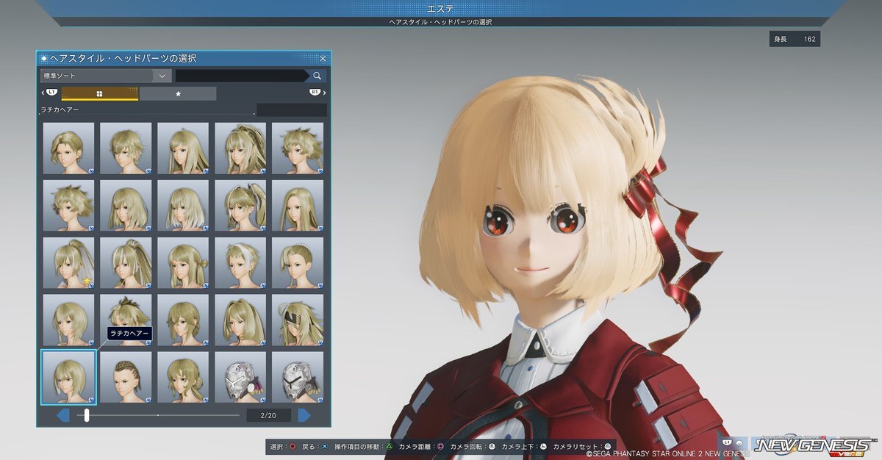882x460 pixels.
Task: Select the ponytail hairstyle marked with star
Action: coord(68,263)
